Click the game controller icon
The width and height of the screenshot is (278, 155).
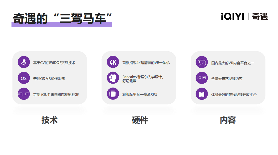pyautogui.click(x=202, y=62)
